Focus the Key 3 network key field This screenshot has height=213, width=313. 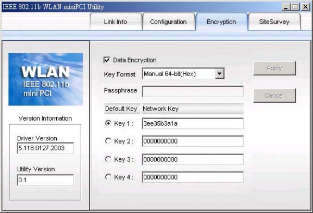pos(193,159)
